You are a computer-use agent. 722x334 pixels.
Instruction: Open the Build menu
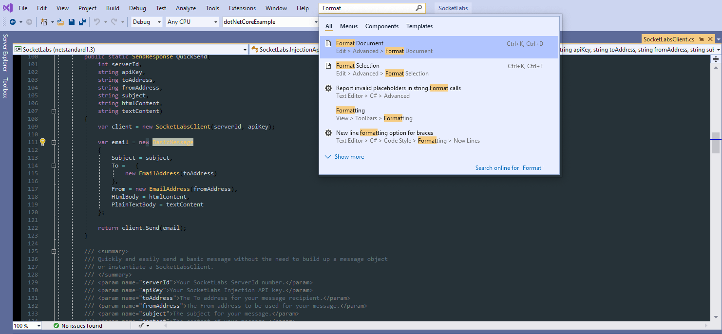coord(113,8)
